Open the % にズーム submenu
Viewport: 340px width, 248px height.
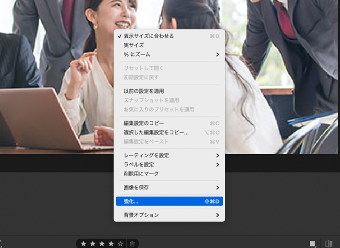click(170, 55)
